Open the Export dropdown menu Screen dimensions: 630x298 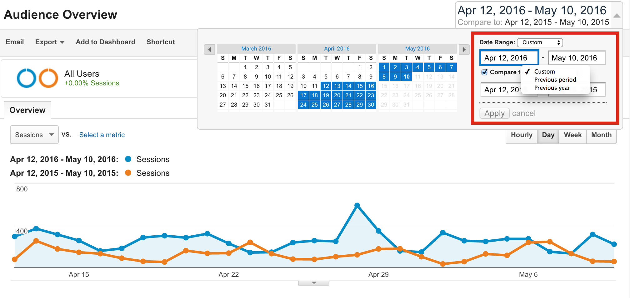(50, 42)
